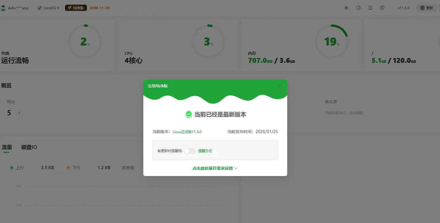This screenshot has height=223, width=440.
Task: Open the Linux正式版11.5.0 version link
Action: tap(186, 132)
